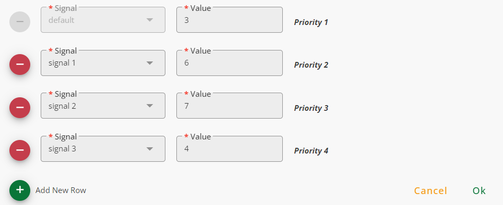Click the Cancel button

(x=430, y=190)
